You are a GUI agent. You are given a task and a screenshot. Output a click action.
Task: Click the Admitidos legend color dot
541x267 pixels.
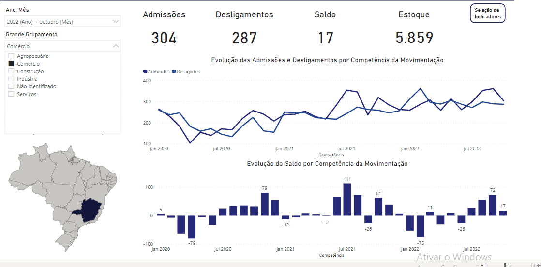tap(145, 71)
